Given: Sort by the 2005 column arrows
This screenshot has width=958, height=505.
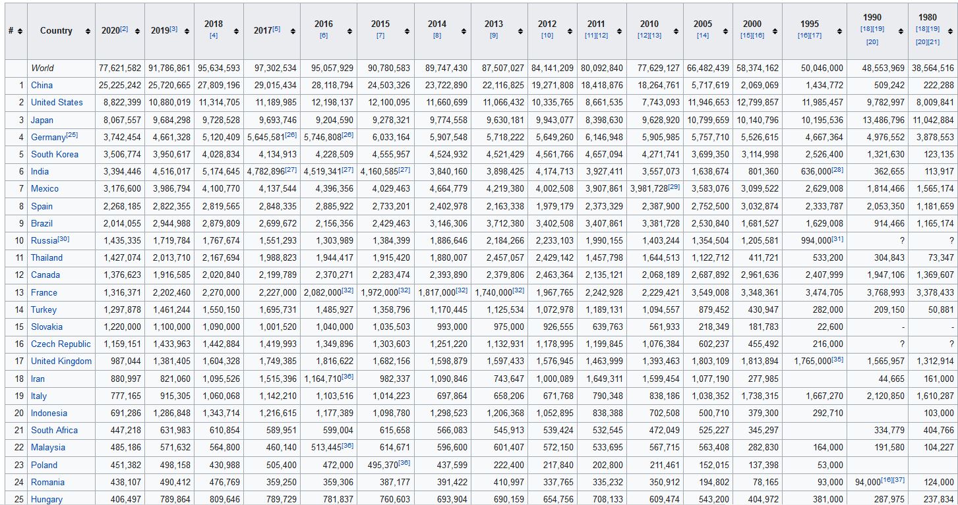Looking at the screenshot, I should tap(725, 31).
